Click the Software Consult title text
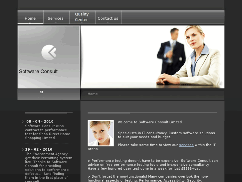This screenshot has height=182, width=242. coord(38,71)
